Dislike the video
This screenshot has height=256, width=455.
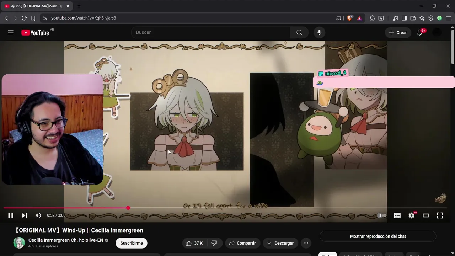[214, 243]
